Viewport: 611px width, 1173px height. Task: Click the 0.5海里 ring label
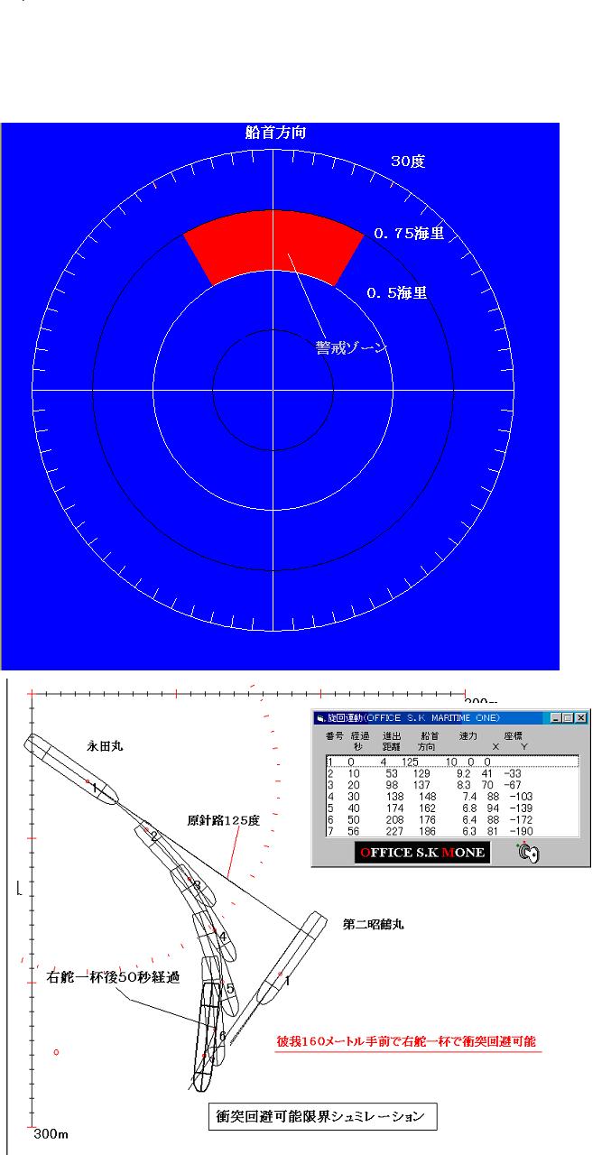(397, 293)
